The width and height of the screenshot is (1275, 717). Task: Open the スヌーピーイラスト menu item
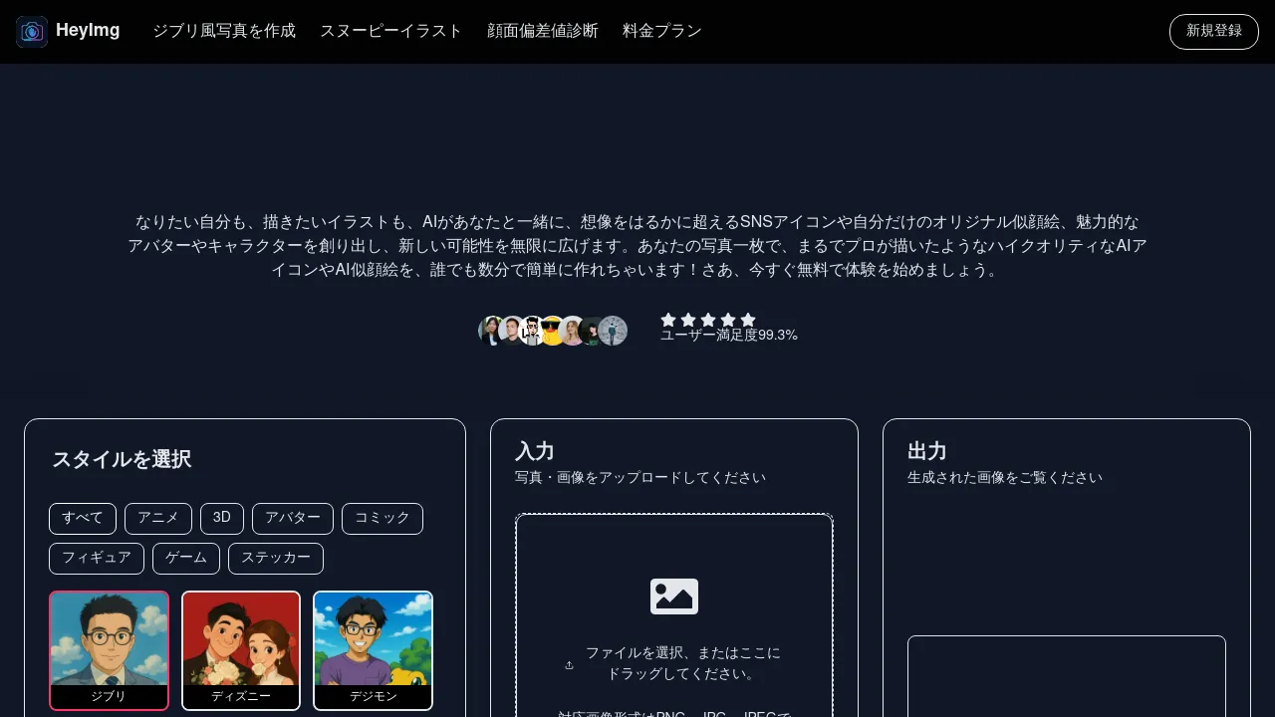pos(391,31)
